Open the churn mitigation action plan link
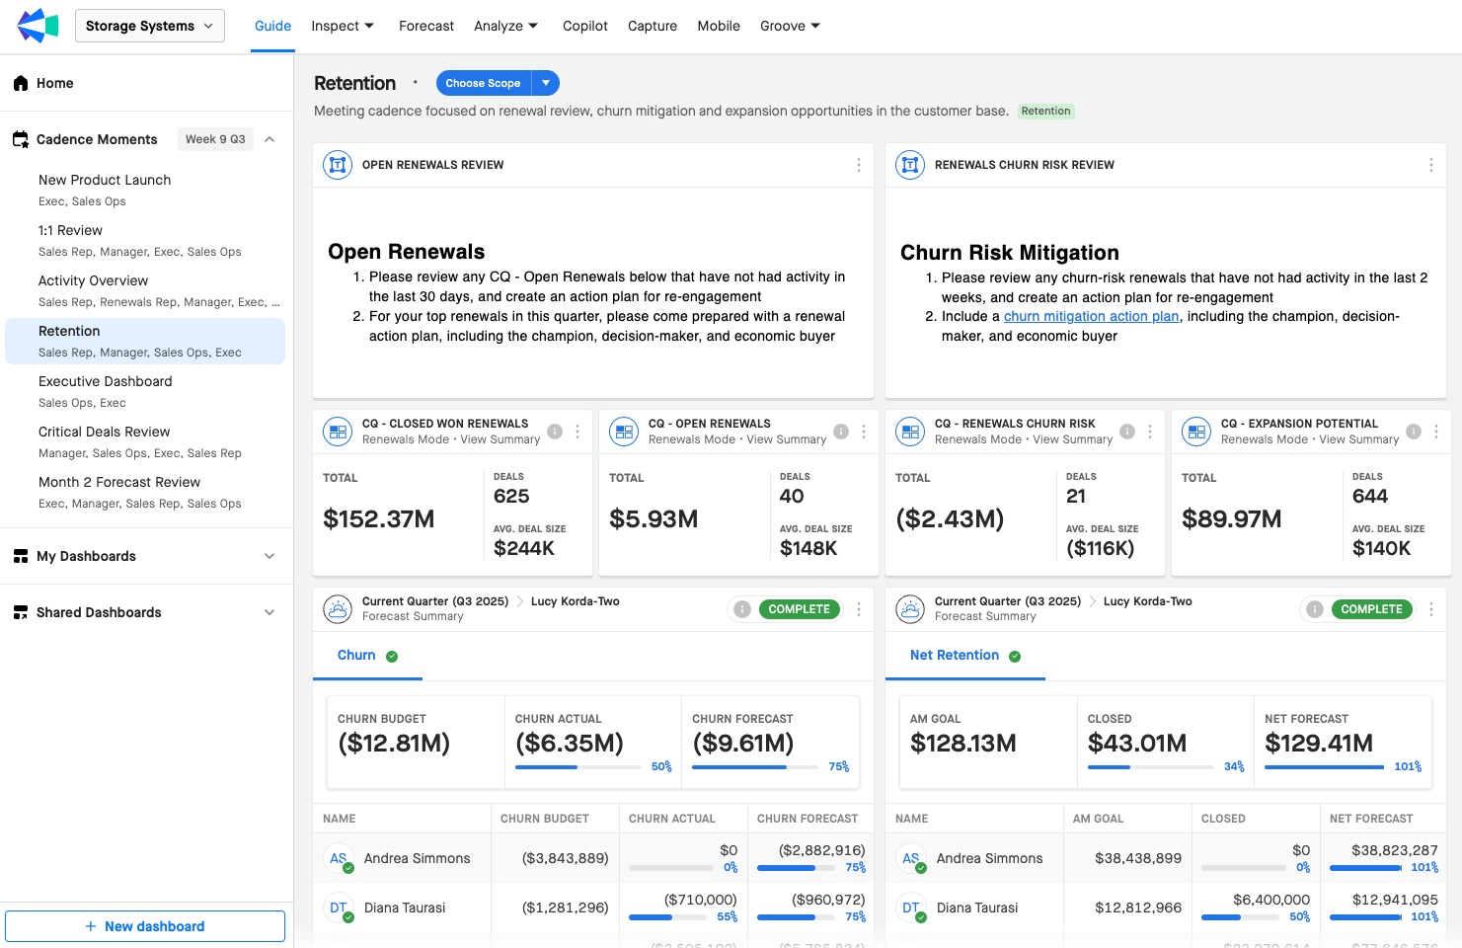The width and height of the screenshot is (1462, 948). (1091, 316)
